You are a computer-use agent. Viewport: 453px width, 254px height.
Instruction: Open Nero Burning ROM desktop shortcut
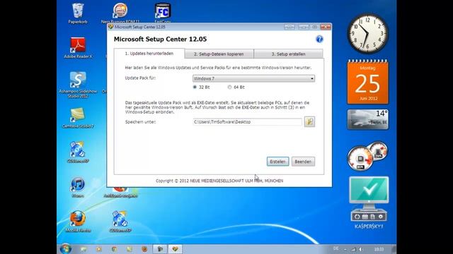[120, 13]
